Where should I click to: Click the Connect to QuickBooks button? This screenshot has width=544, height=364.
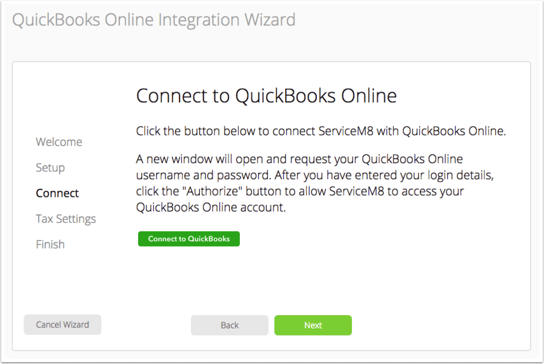[x=189, y=239]
